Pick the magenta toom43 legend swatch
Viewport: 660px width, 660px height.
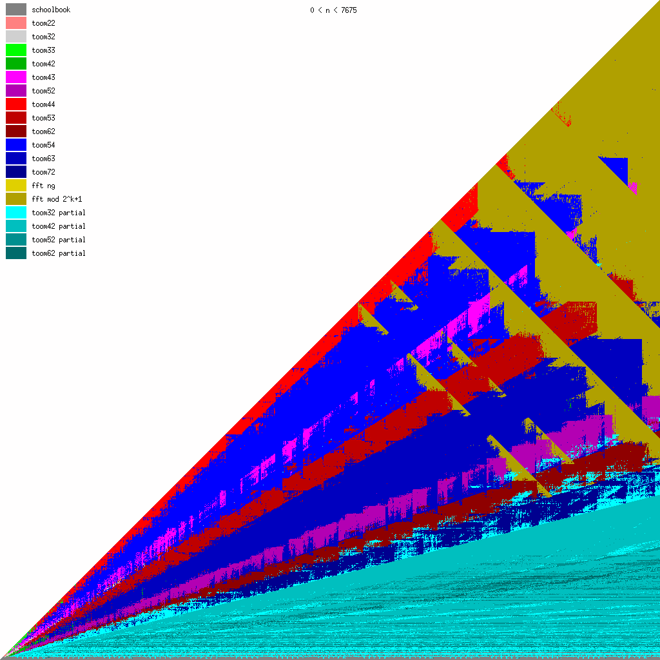pos(16,77)
